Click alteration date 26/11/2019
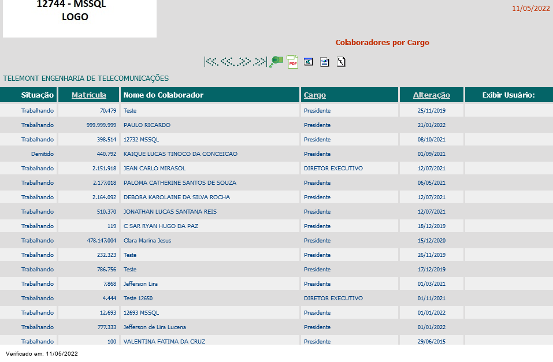Screen dimensions: 553x362 tap(432, 255)
